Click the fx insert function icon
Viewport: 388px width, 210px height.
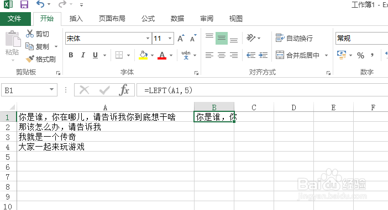click(x=124, y=90)
